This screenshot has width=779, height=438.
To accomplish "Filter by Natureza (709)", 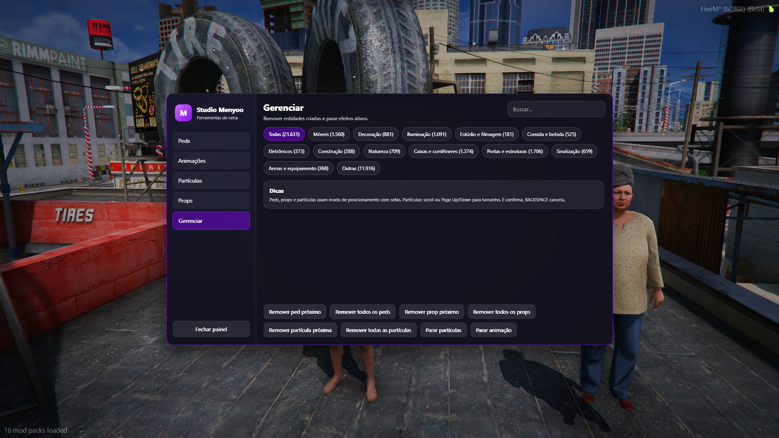I will coord(384,151).
